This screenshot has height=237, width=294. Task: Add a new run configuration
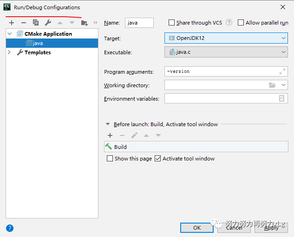tap(12, 23)
